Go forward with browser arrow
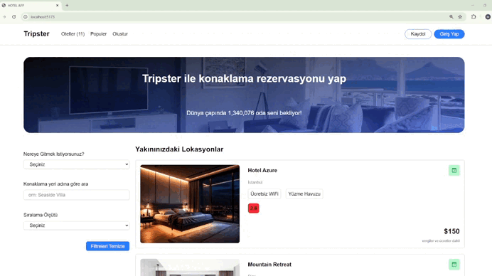Image resolution: width=492 pixels, height=276 pixels. [x=4, y=17]
